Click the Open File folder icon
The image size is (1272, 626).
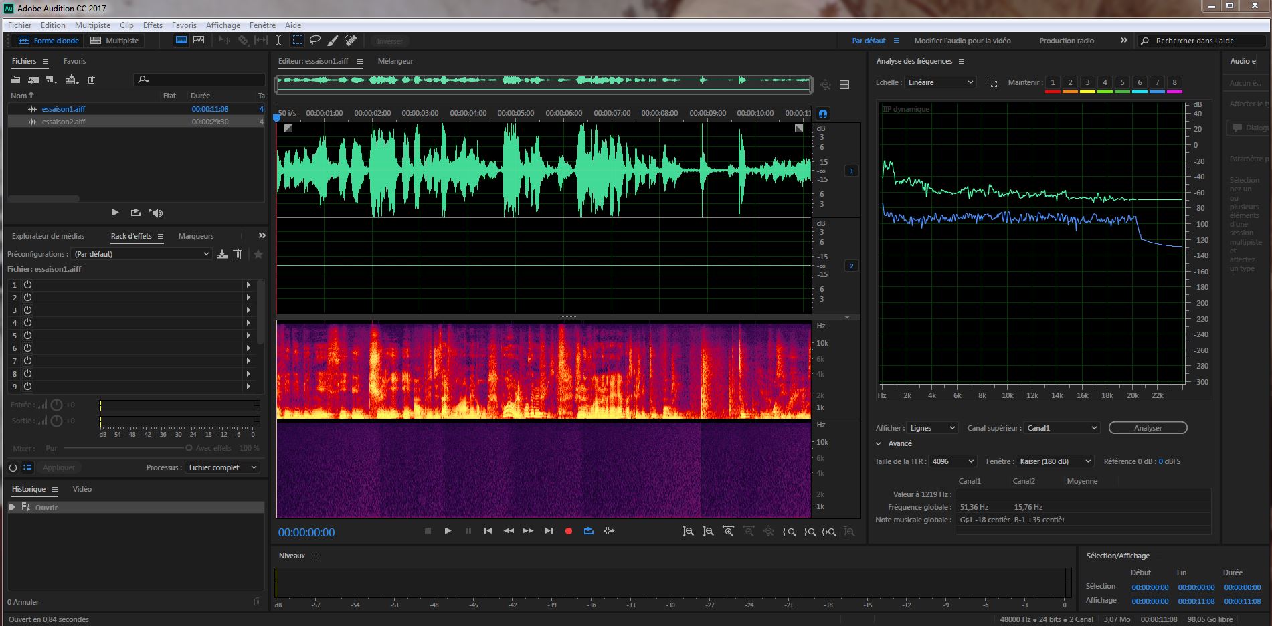tap(15, 80)
